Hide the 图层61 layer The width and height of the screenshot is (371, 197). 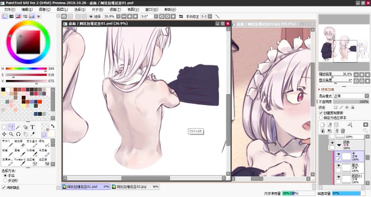coord(338,177)
